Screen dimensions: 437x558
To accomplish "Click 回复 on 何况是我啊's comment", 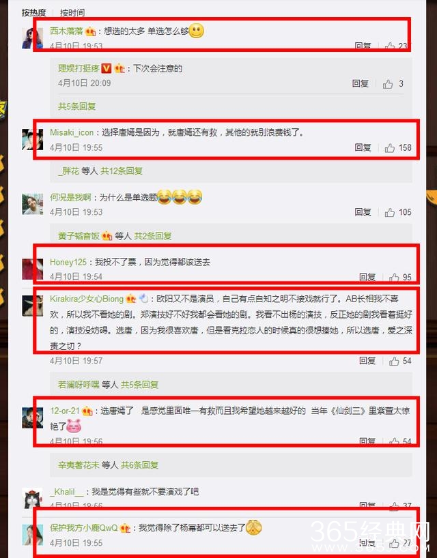I will [x=363, y=212].
